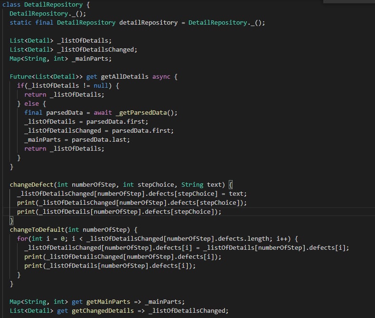
Task: Click the changeDefect method name
Action: (31, 185)
